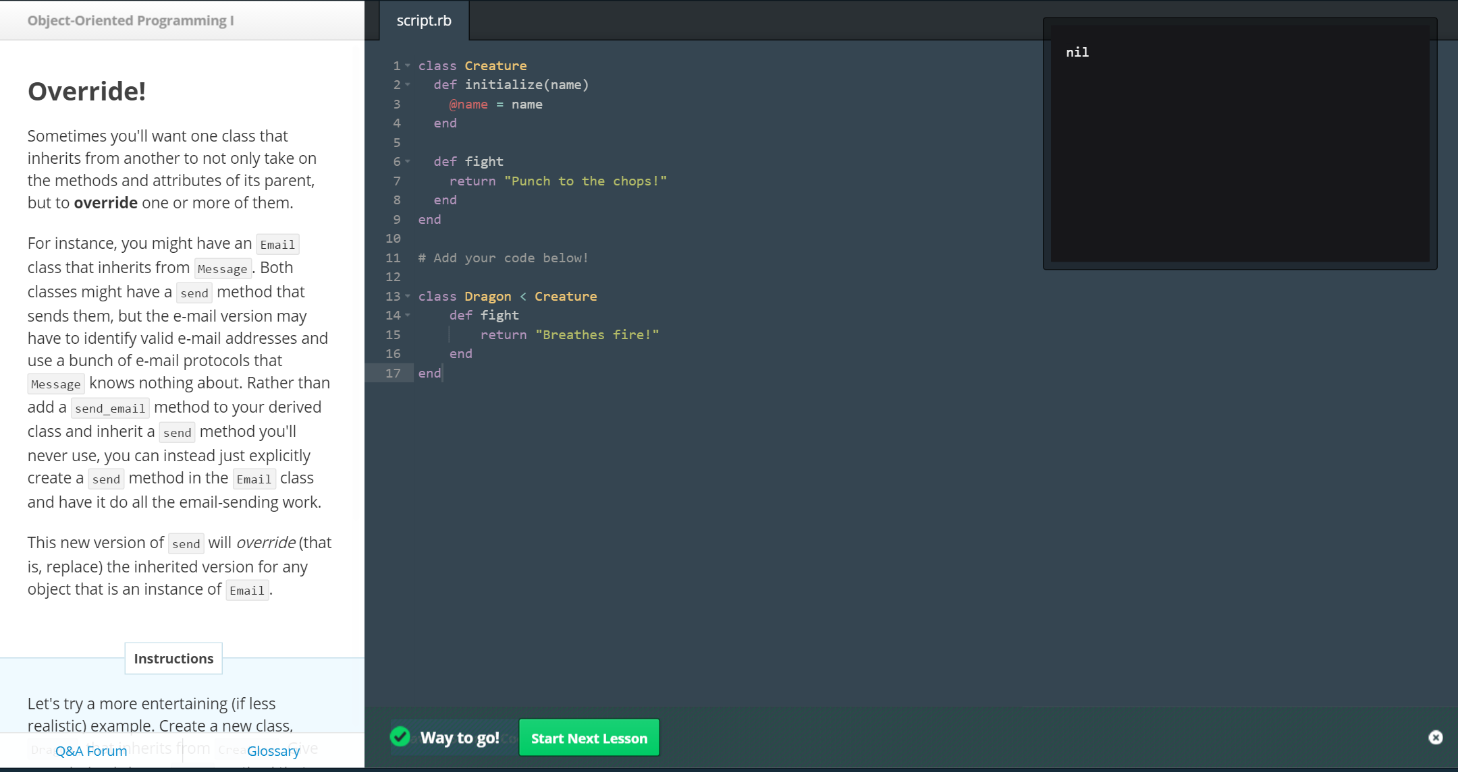
Task: Collapse Dragon's fight method on line 14
Action: pos(408,316)
